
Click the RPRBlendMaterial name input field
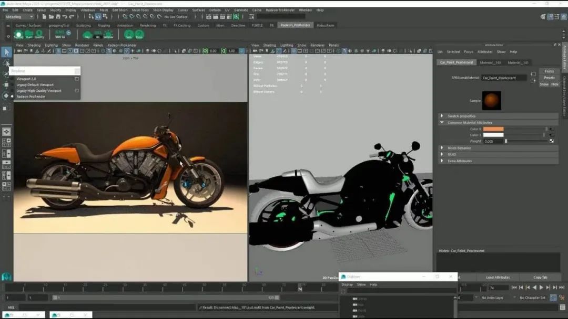(504, 78)
